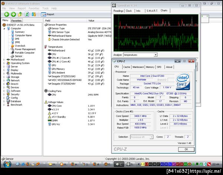Screen dimensions: 223x175
Task: Open the CPU-Z Processor #1 selection dropdown
Action: click(x=152, y=137)
